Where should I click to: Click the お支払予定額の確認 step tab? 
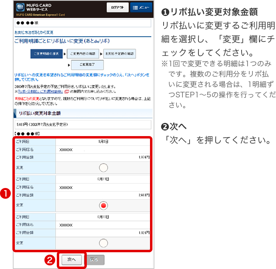point(119,53)
